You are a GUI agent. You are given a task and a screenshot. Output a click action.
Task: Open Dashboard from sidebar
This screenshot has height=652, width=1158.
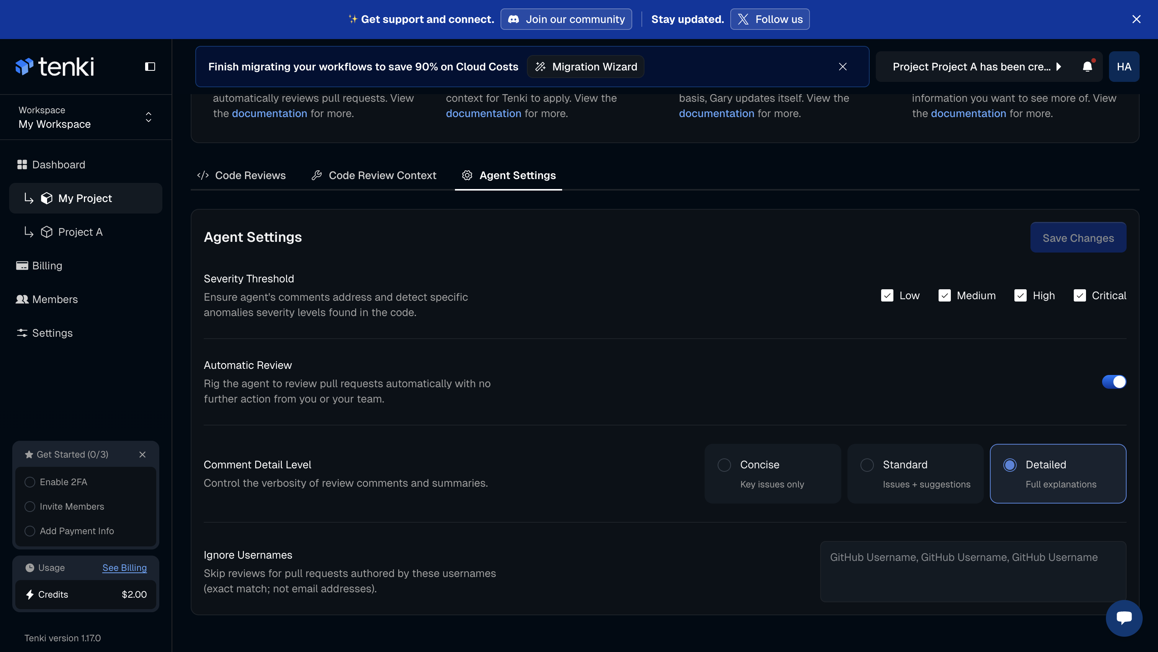[58, 165]
